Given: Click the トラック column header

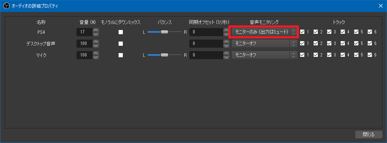Looking at the screenshot, I should coord(339,22).
